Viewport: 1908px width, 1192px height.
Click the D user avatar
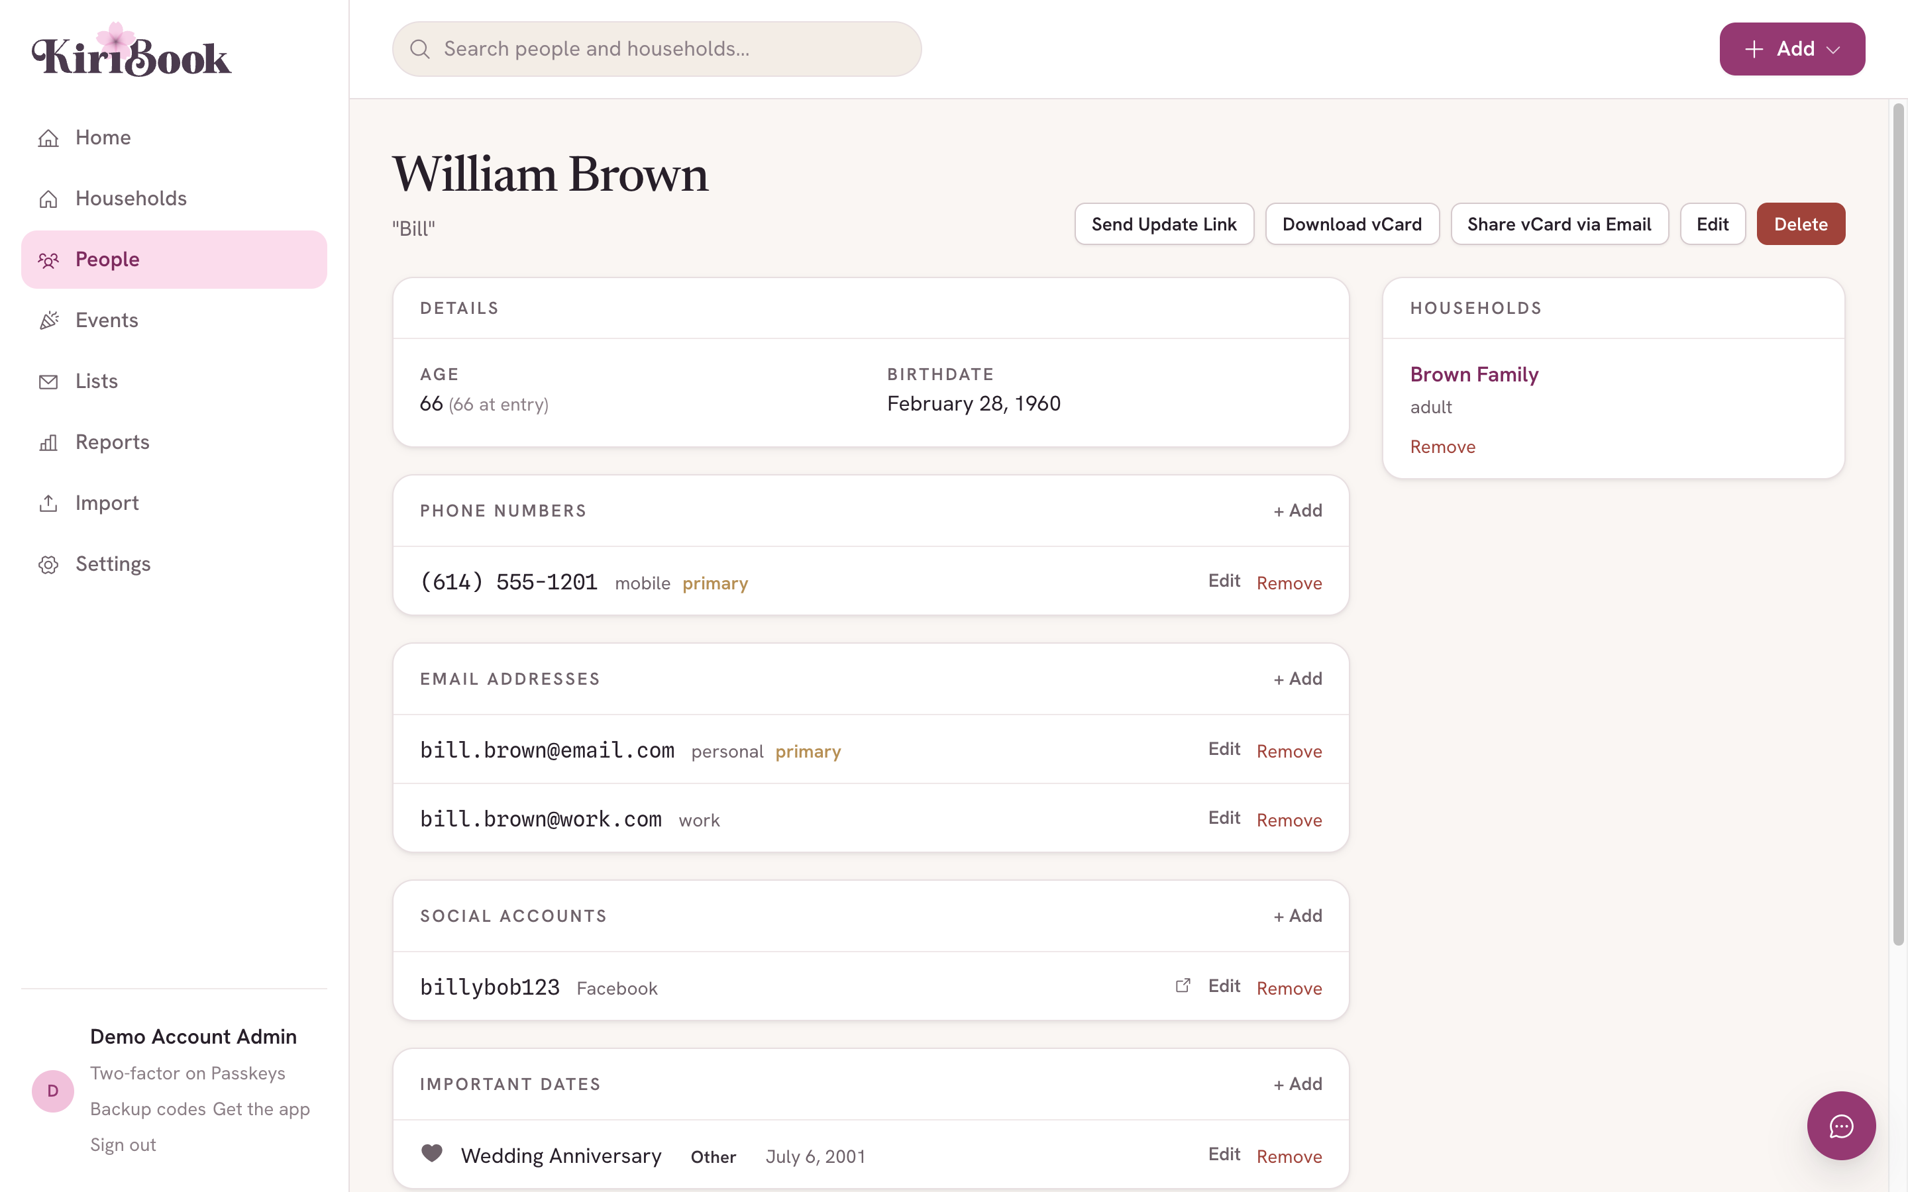[x=53, y=1091]
